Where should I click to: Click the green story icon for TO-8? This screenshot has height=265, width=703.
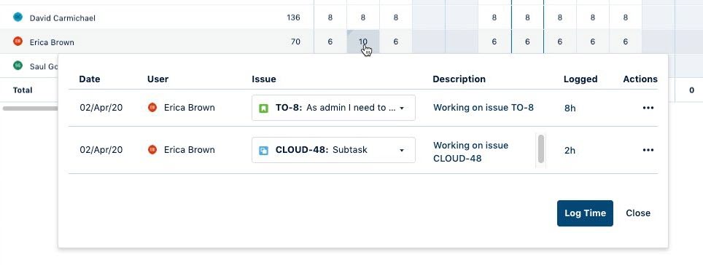pyautogui.click(x=264, y=108)
